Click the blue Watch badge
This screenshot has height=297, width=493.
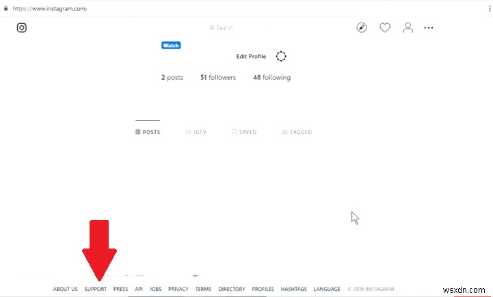(171, 45)
